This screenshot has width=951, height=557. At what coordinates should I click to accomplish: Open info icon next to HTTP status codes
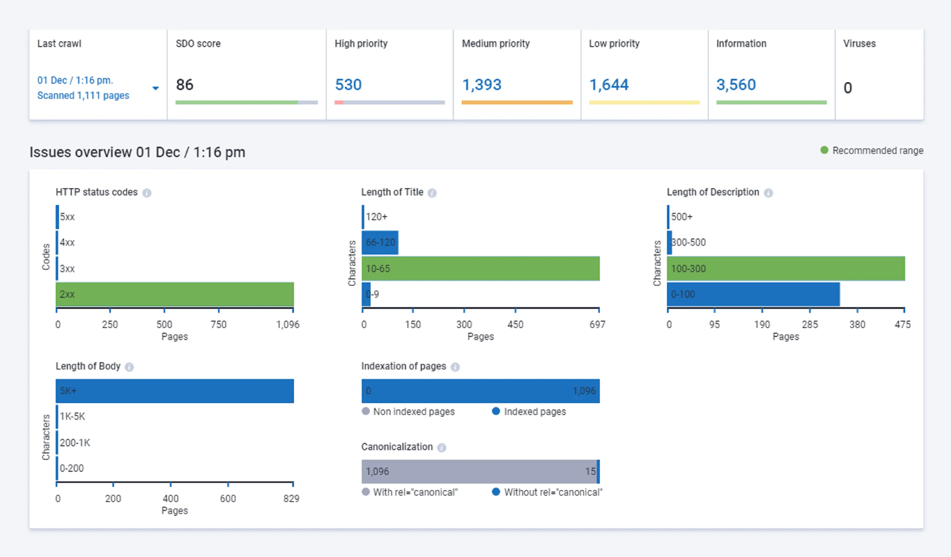coord(147,193)
